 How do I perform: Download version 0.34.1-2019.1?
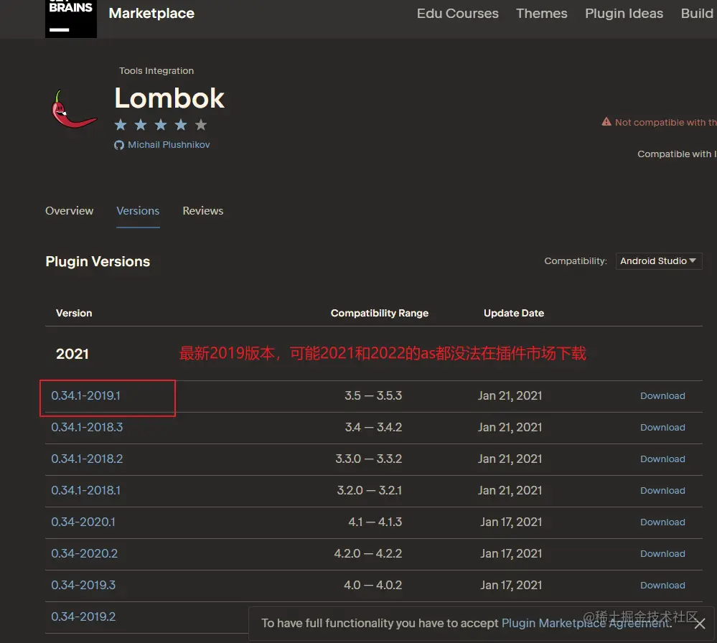662,396
